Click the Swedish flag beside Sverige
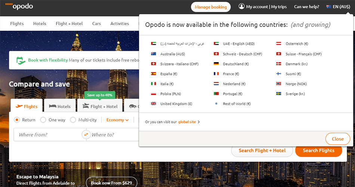The height and width of the screenshot is (187, 355). pyautogui.click(x=279, y=93)
